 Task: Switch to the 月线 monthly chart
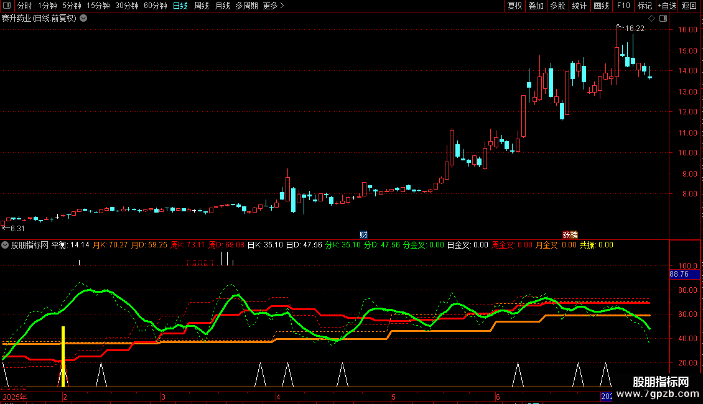[x=222, y=6]
